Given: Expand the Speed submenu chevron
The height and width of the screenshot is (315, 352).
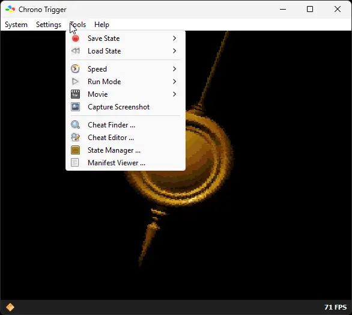Looking at the screenshot, I should 174,69.
